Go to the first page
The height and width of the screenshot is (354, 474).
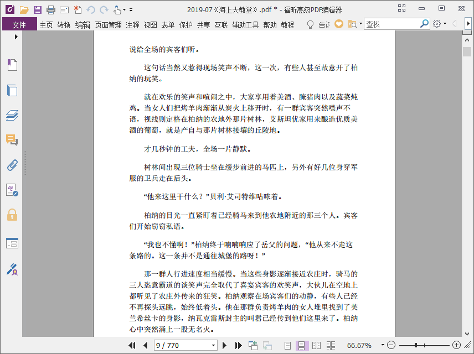point(132,345)
